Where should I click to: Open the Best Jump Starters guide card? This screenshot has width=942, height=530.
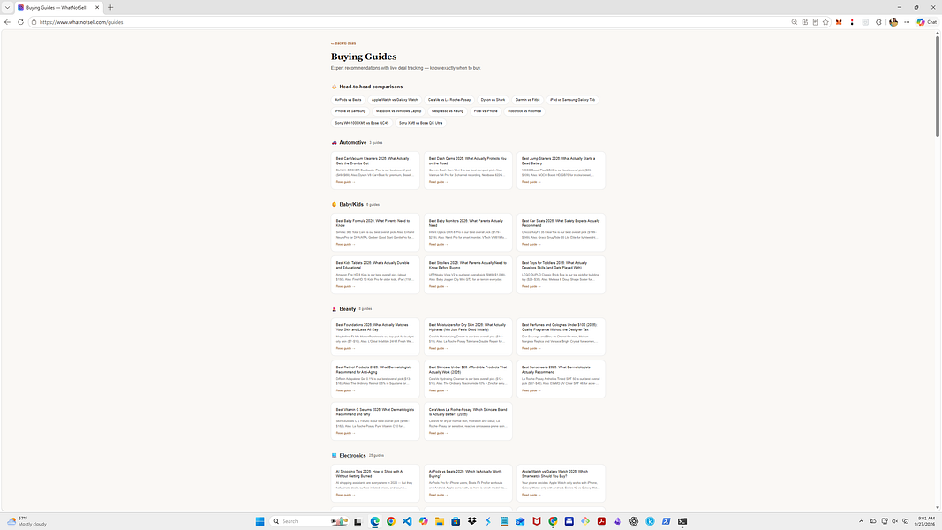pyautogui.click(x=561, y=170)
